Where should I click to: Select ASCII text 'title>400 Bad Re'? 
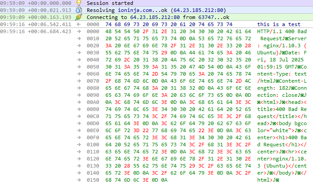[x=282, y=109]
